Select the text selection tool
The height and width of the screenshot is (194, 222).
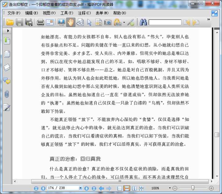click(x=99, y=22)
